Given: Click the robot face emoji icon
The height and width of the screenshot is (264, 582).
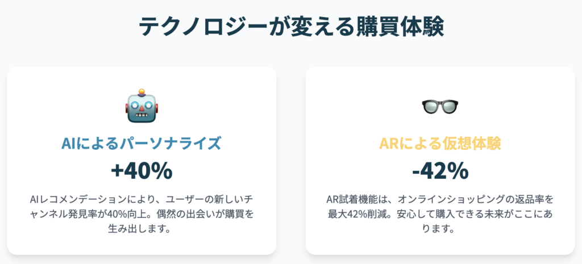Looking at the screenshot, I should pyautogui.click(x=142, y=106).
